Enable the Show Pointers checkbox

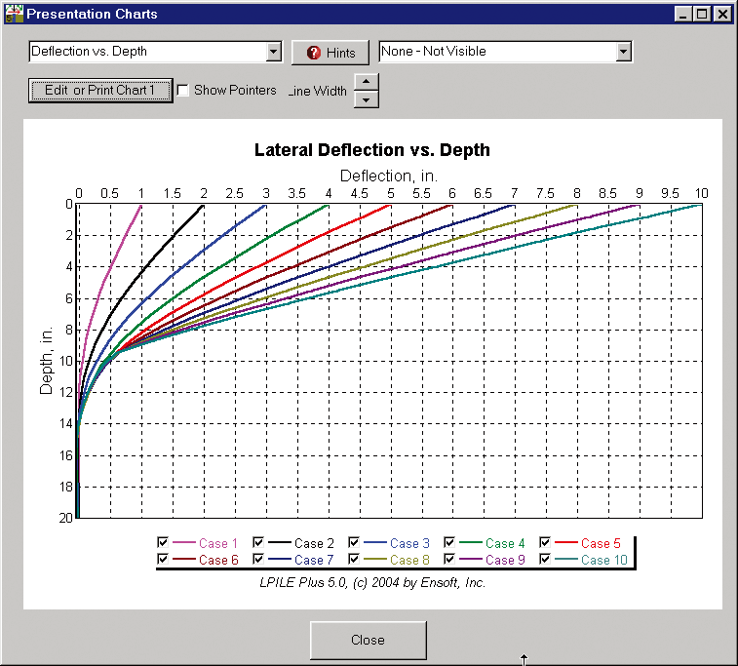tap(183, 91)
